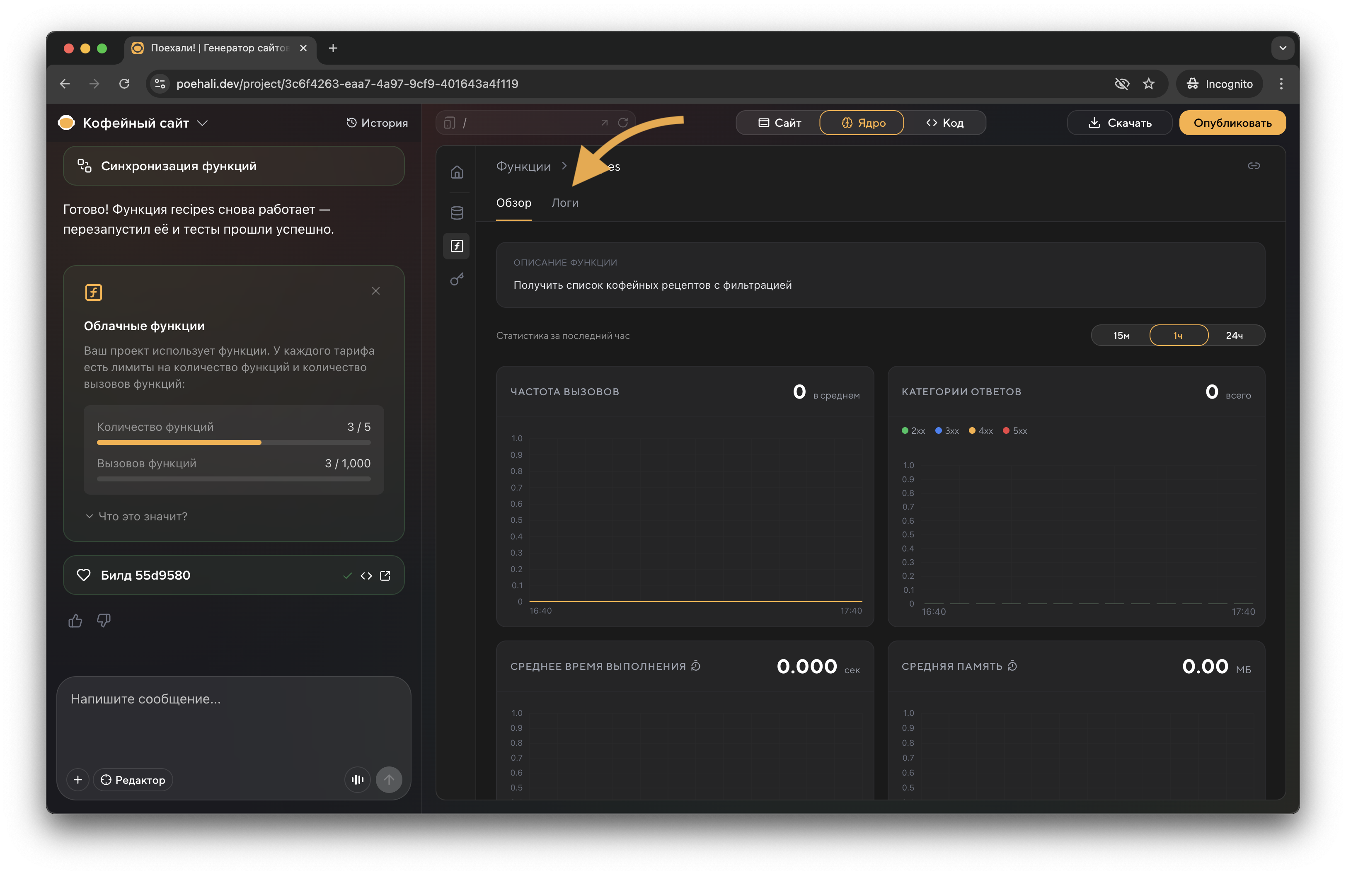Click the Скачать button
1346x875 pixels.
[x=1119, y=123]
